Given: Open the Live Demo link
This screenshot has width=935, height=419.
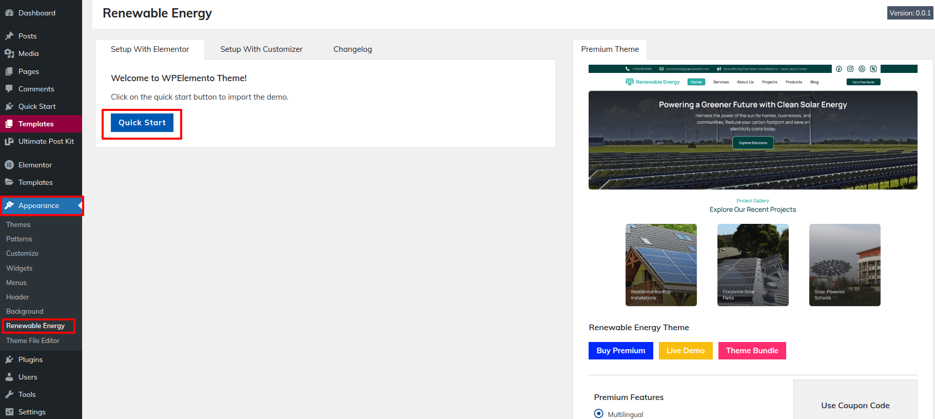Looking at the screenshot, I should 685,351.
